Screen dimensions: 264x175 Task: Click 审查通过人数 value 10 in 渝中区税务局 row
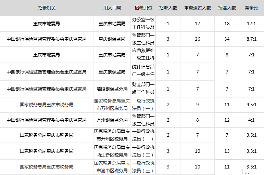[x=198, y=167]
